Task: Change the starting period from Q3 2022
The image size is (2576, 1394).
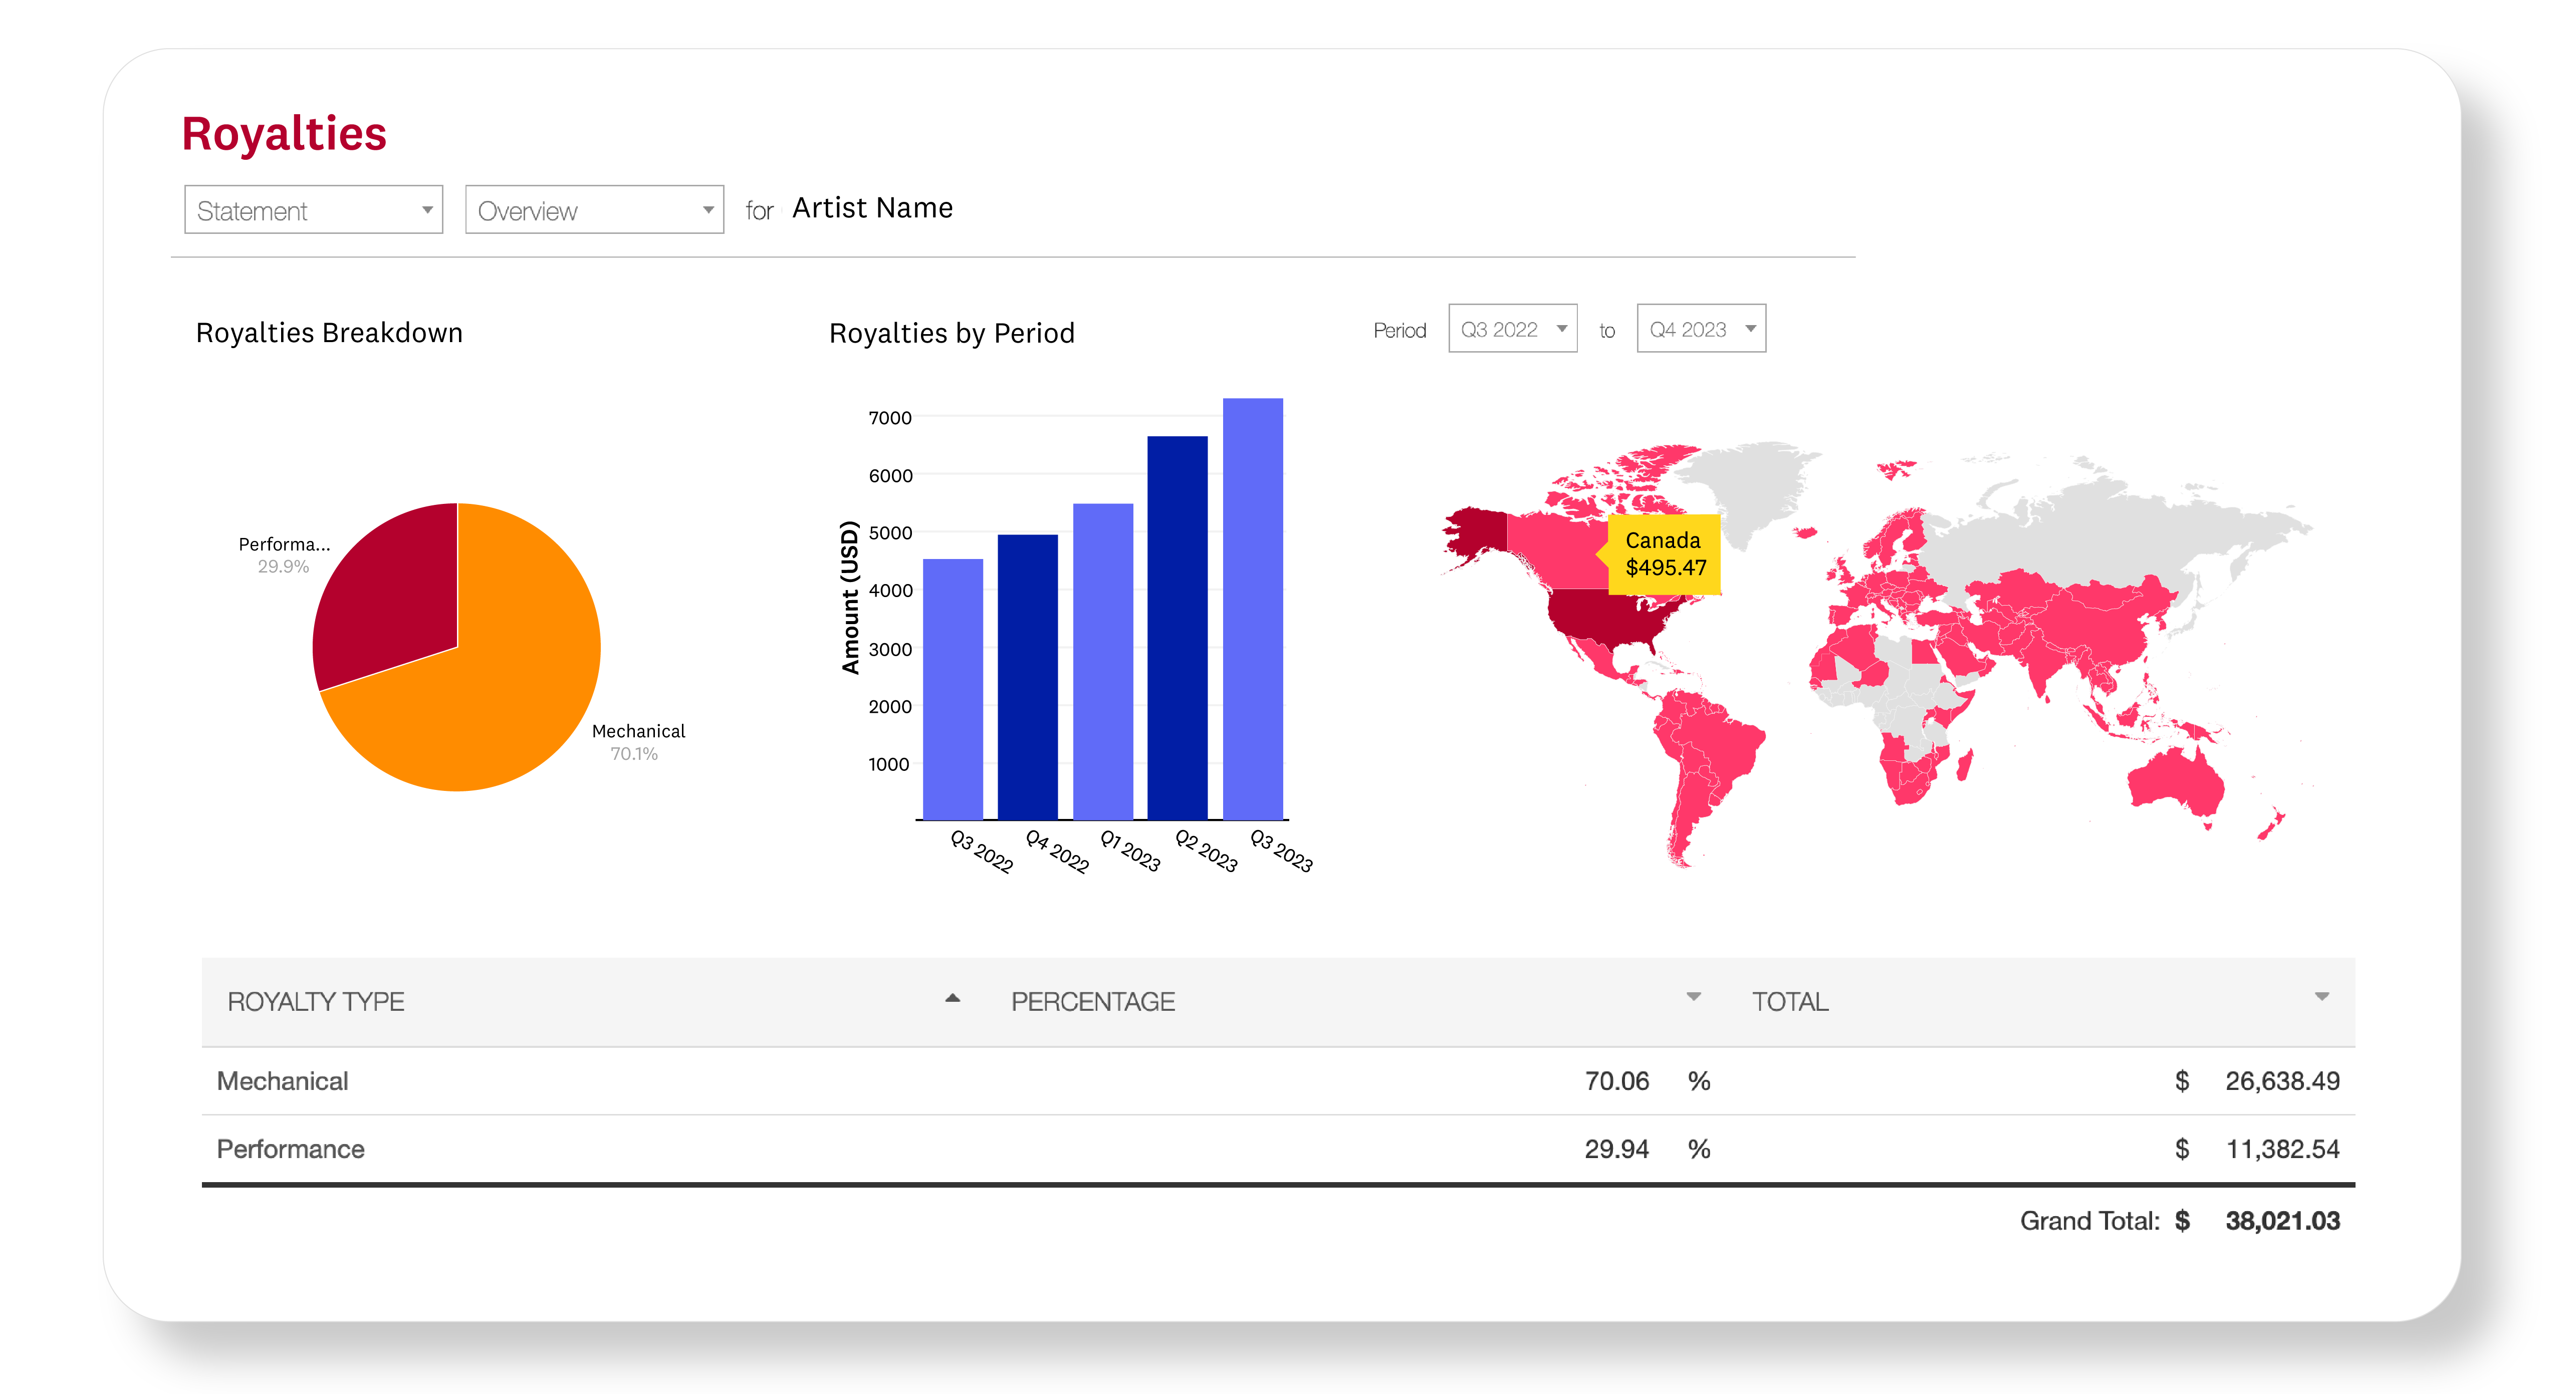Action: coord(1512,328)
